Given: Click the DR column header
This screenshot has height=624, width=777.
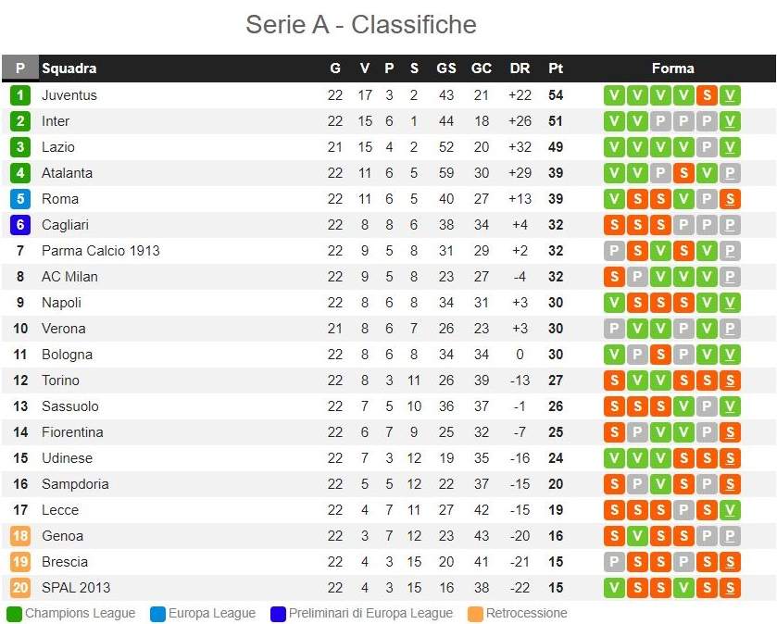Looking at the screenshot, I should click(x=520, y=69).
